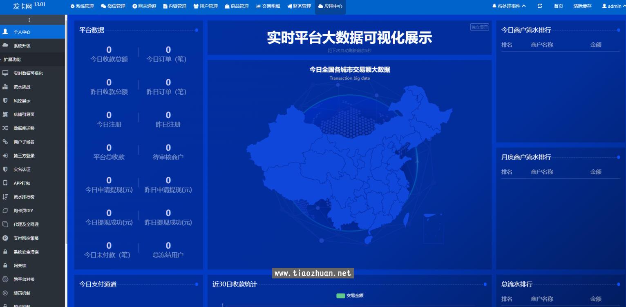Click the refresh icon in top bar
The height and width of the screenshot is (307, 626).
(x=540, y=6)
